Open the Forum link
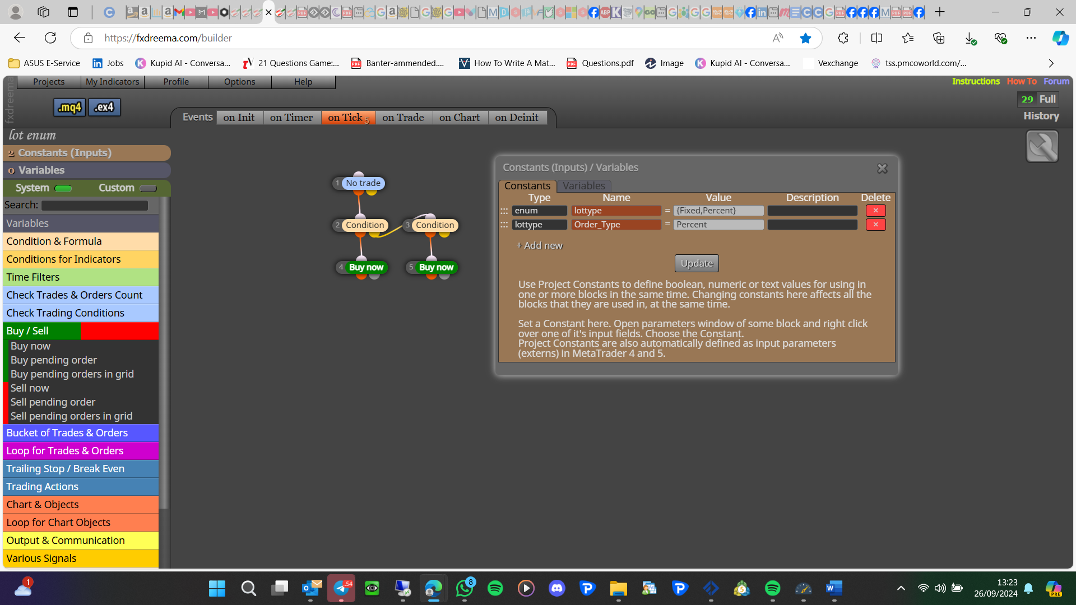 [1056, 81]
